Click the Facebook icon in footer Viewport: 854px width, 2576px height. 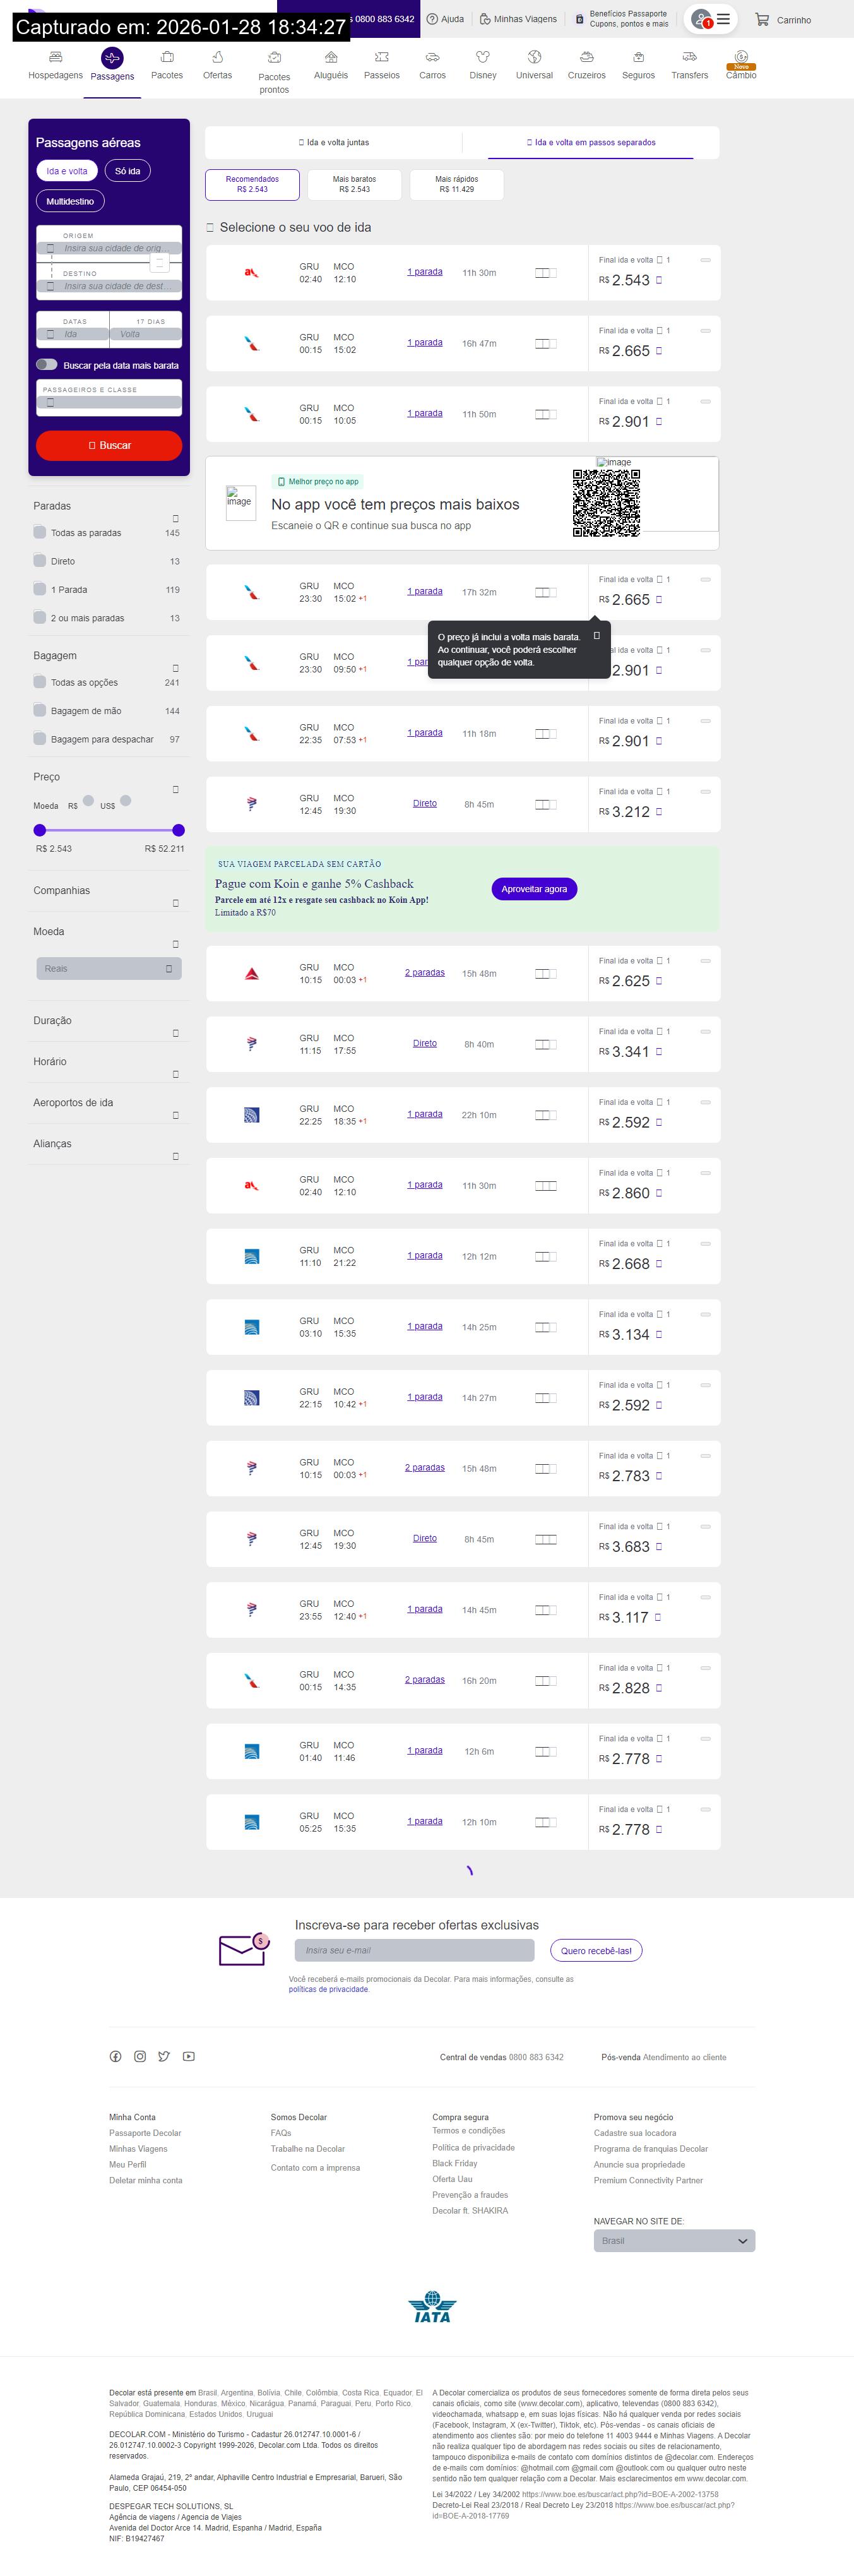115,2056
